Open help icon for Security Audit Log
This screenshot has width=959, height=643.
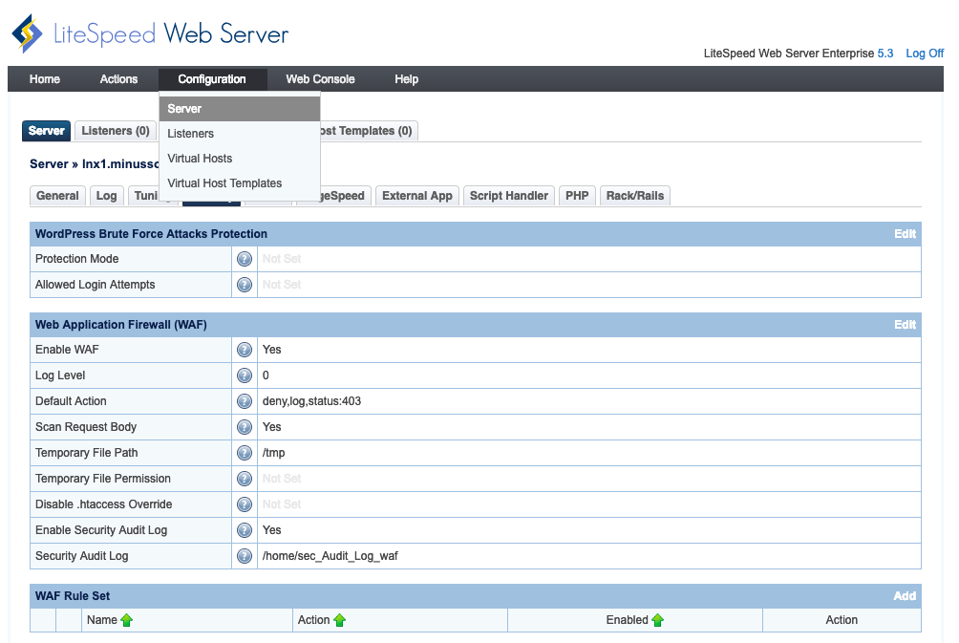click(245, 555)
